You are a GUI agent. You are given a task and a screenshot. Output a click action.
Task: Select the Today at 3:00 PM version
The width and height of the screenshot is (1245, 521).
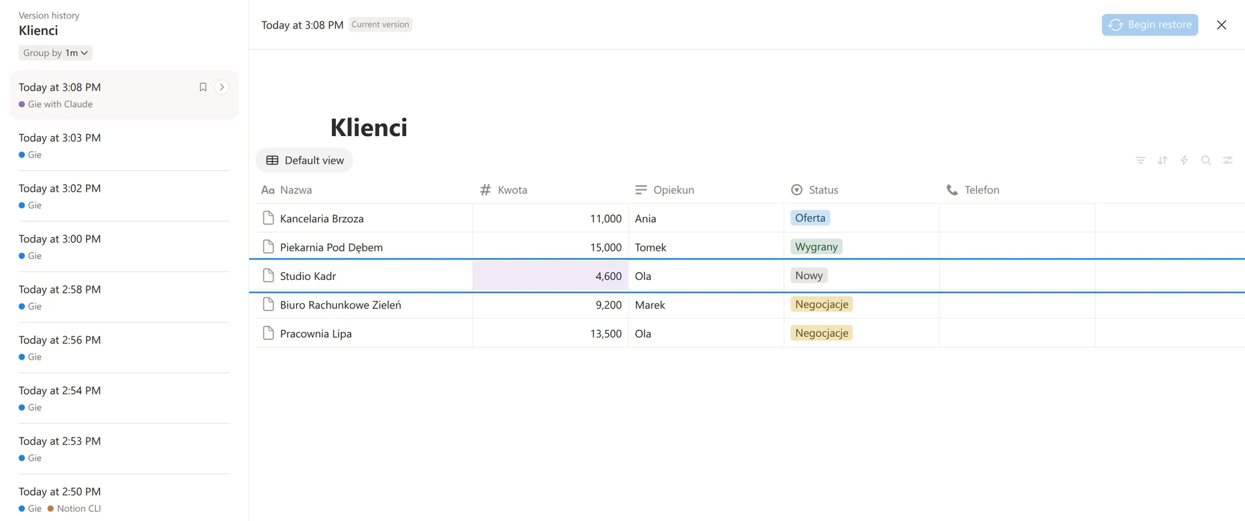[x=124, y=247]
